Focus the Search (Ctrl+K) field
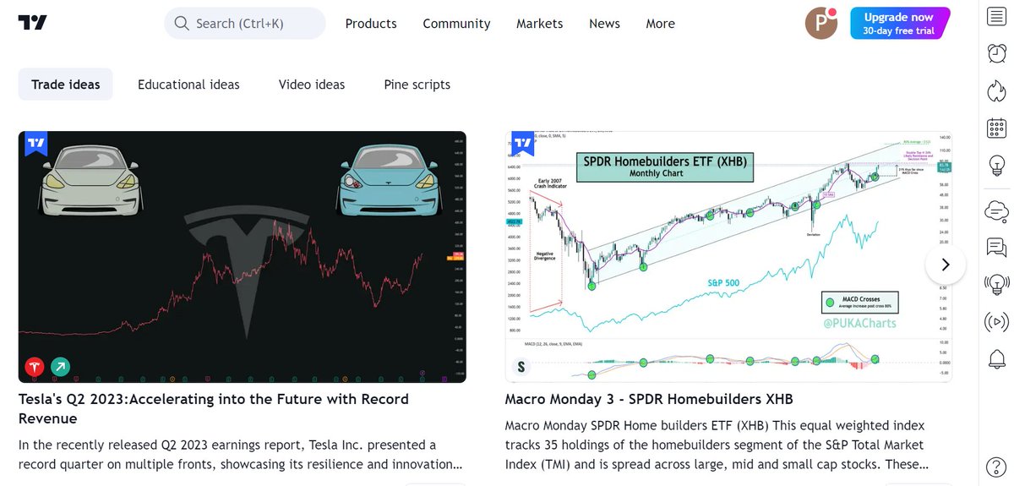The width and height of the screenshot is (1014, 486). click(x=245, y=24)
